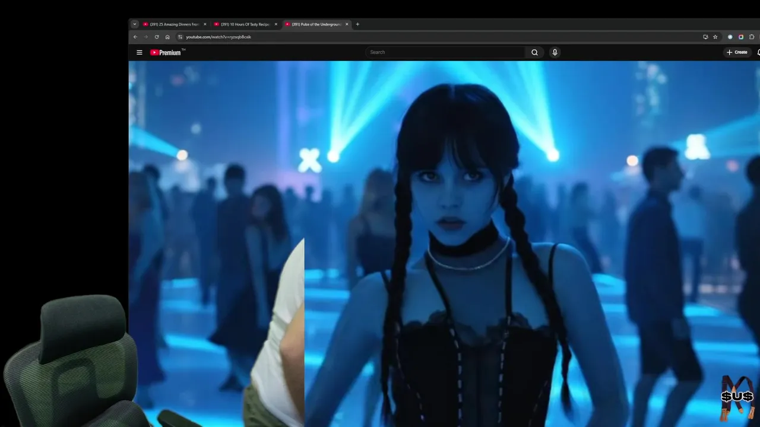This screenshot has height=427, width=760.
Task: Start voice search with microphone icon
Action: (x=555, y=52)
